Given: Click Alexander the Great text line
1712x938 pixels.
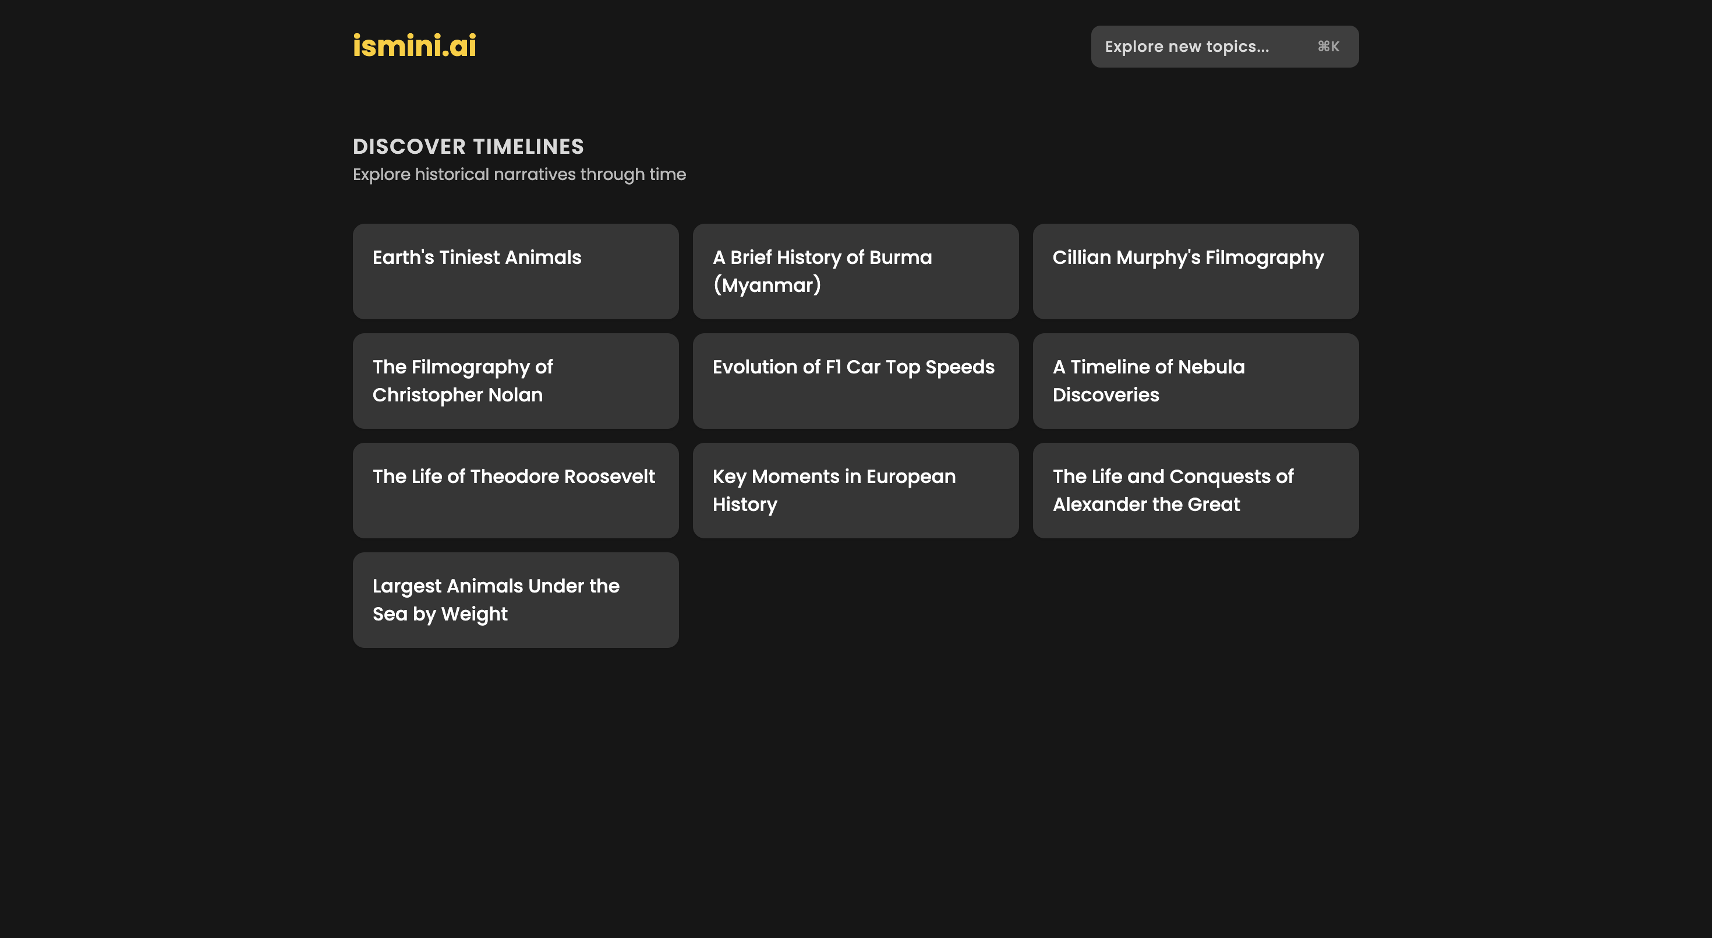Looking at the screenshot, I should point(1146,505).
